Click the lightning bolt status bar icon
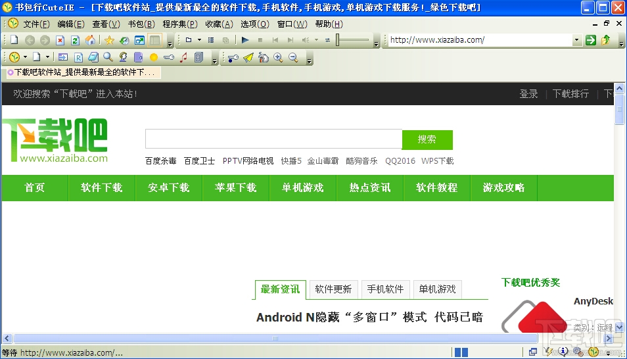Image resolution: width=627 pixels, height=359 pixels. [548, 351]
